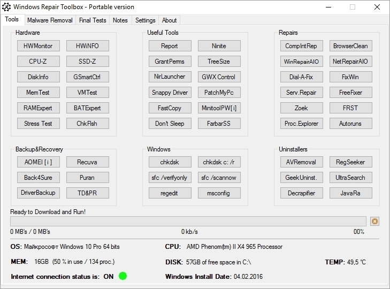Click the download progress bar
This screenshot has width=390, height=289.
(188, 221)
